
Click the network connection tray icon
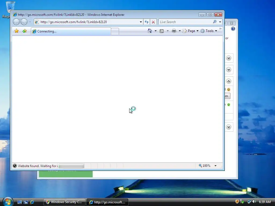pos(249,202)
